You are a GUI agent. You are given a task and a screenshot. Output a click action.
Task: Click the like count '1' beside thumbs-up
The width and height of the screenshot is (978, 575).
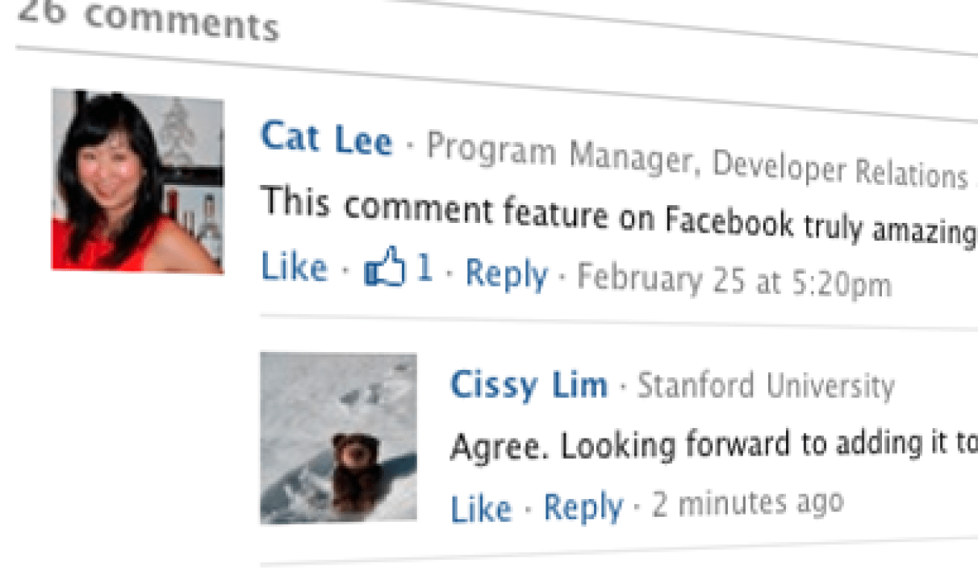click(424, 270)
